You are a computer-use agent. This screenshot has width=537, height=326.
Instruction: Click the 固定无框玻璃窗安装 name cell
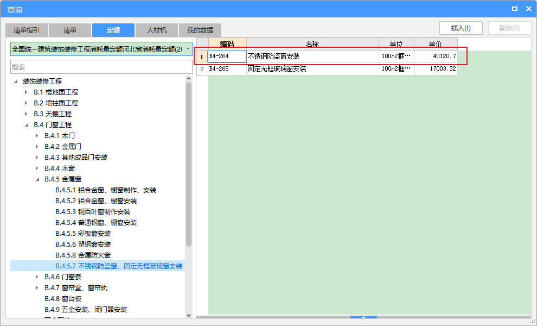click(x=312, y=69)
